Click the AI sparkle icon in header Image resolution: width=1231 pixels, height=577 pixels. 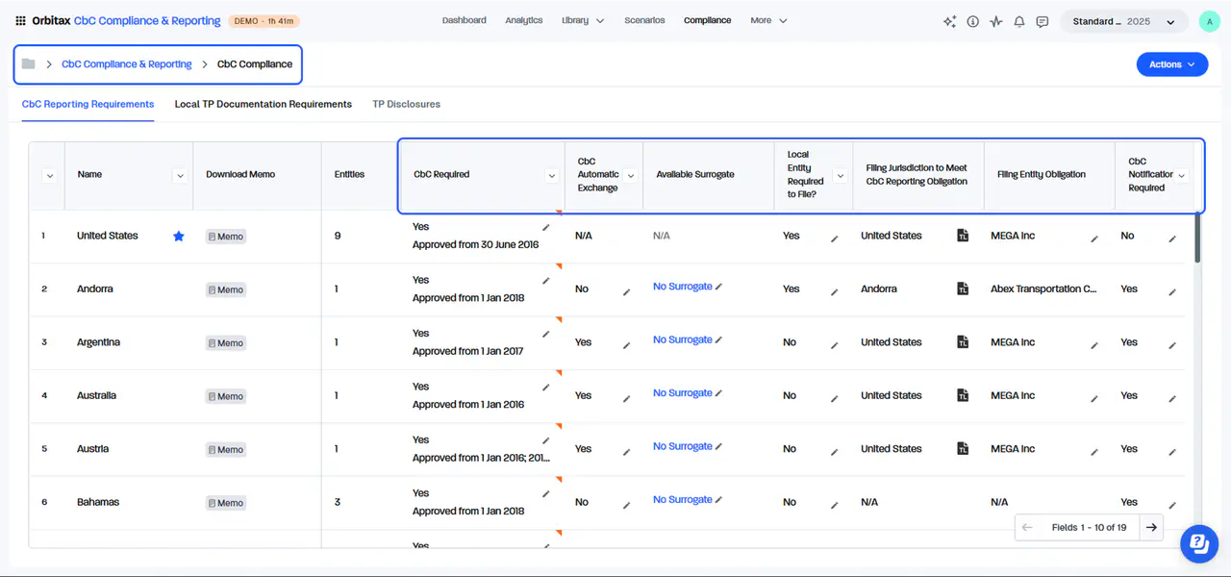950,21
